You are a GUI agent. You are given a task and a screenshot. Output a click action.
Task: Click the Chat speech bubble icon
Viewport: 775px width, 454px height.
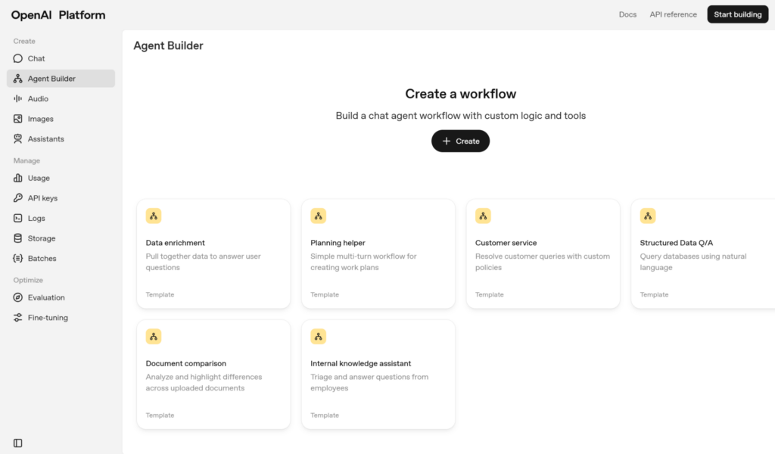click(x=18, y=58)
